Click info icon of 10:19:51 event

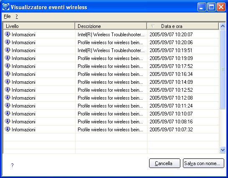7,50
